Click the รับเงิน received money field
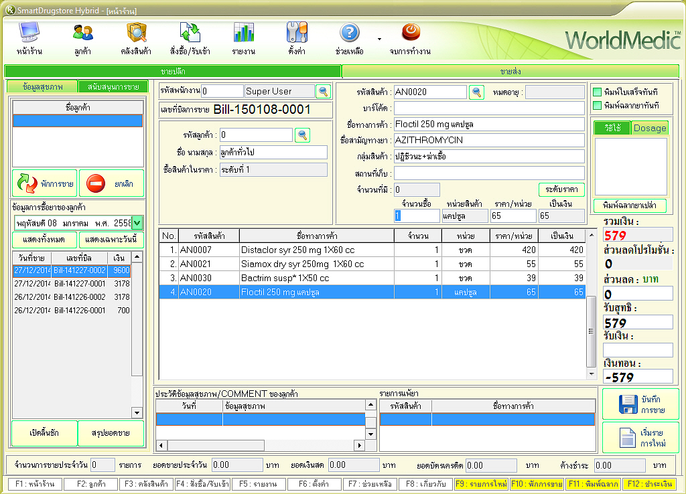The width and height of the screenshot is (686, 494). [x=638, y=350]
